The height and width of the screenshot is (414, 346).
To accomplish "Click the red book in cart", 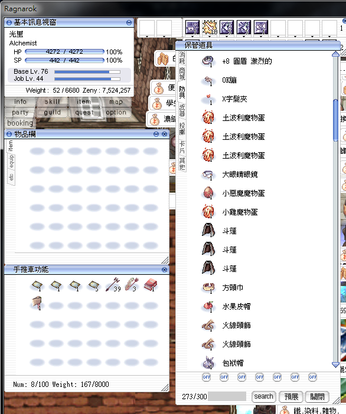I will tap(151, 285).
